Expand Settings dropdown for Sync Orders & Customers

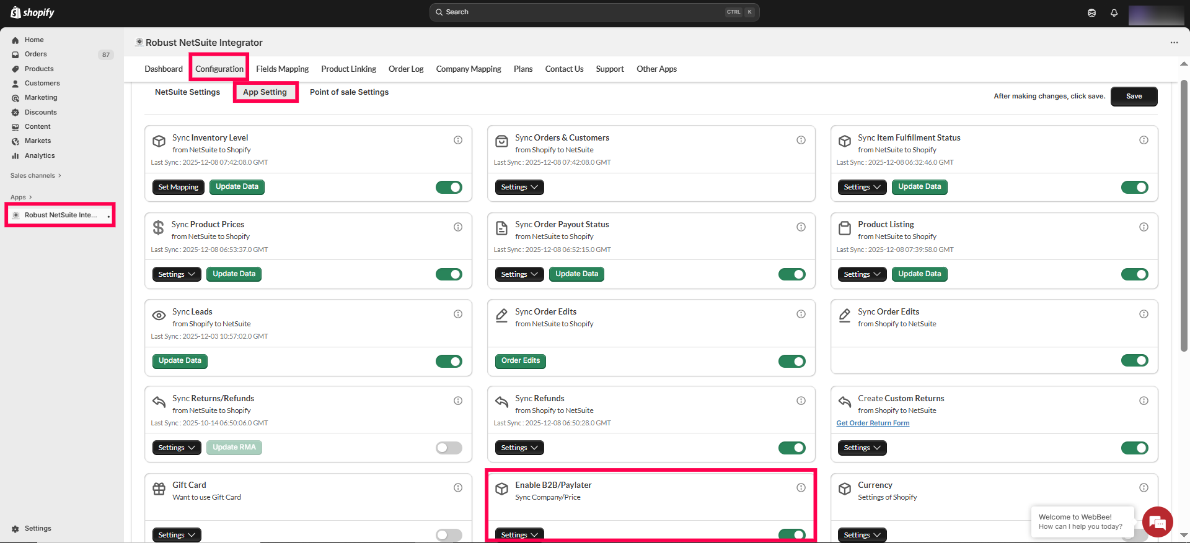519,187
